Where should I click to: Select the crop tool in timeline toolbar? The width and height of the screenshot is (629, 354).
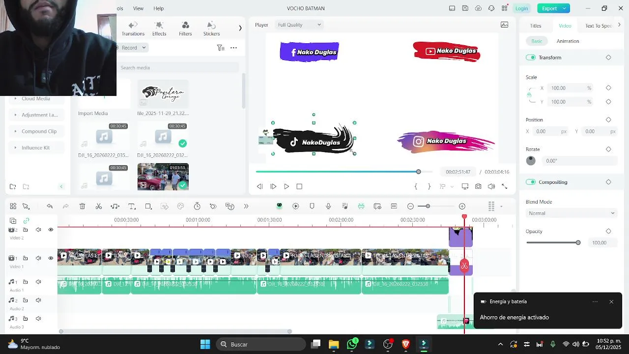tap(148, 206)
